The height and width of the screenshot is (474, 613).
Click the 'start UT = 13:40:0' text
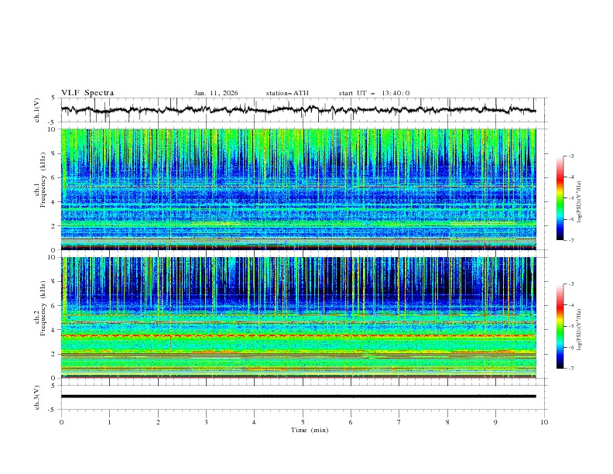(374, 93)
